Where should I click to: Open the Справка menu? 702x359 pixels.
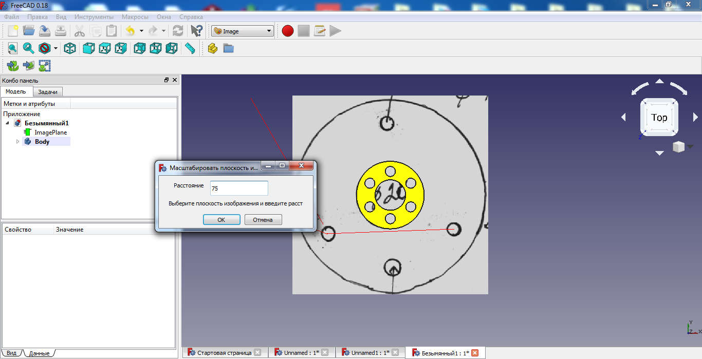[191, 17]
